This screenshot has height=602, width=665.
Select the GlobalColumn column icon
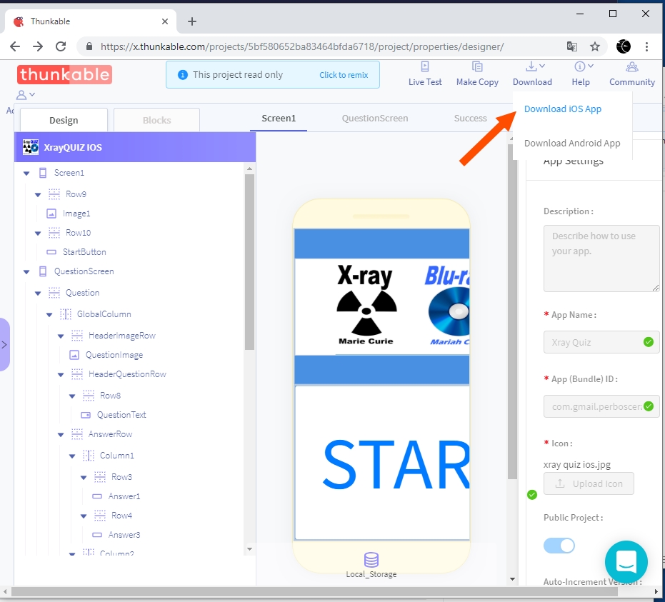(x=66, y=314)
